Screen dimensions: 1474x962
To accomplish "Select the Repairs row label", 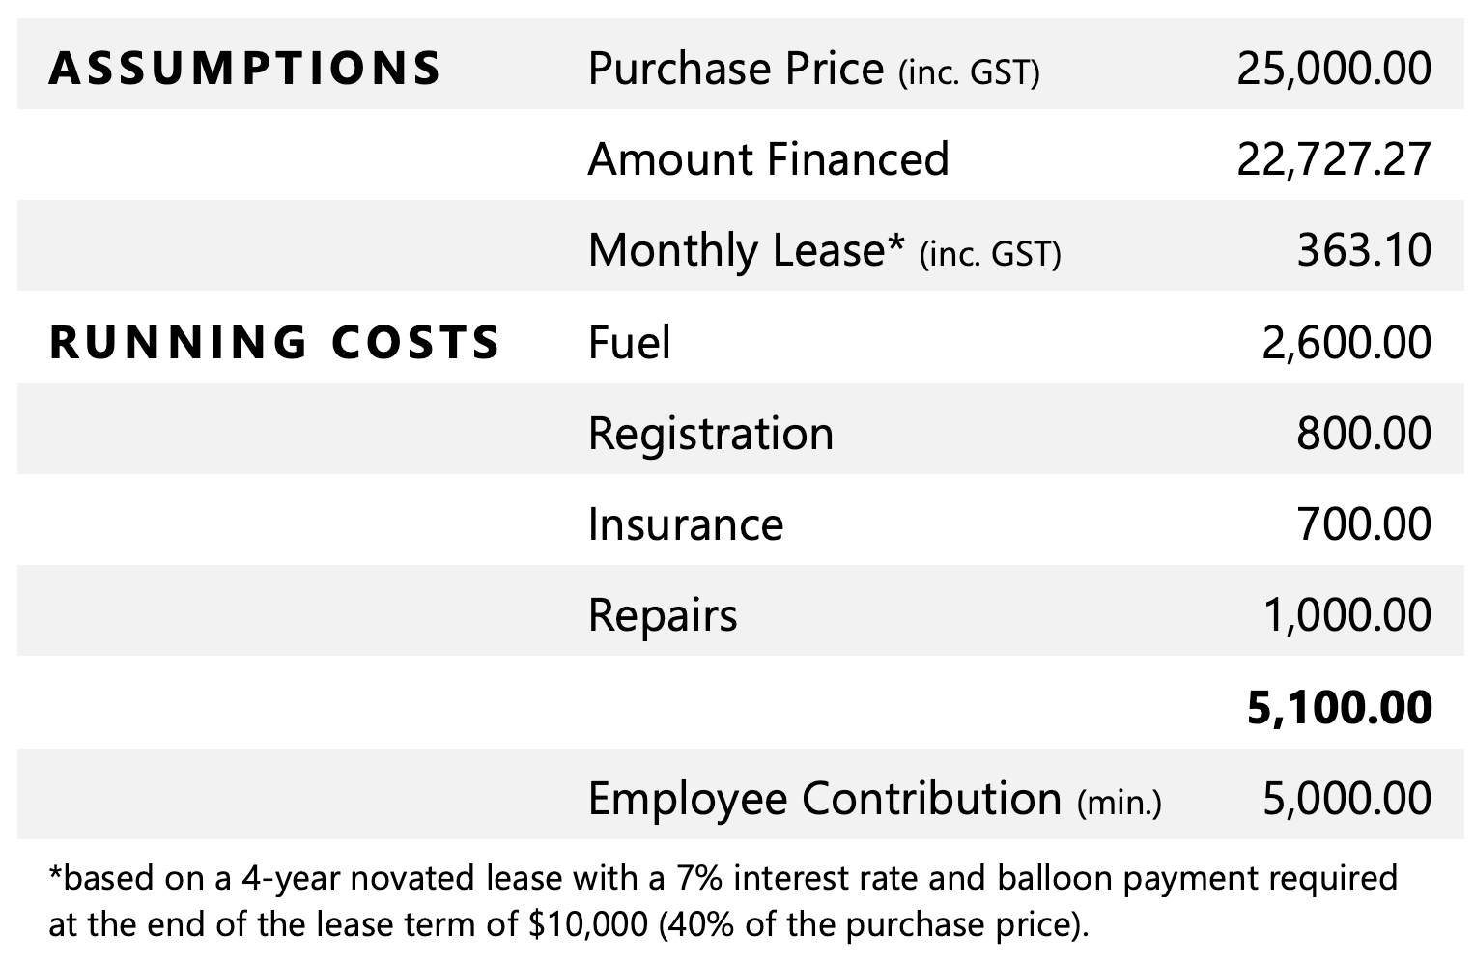I will click(662, 615).
